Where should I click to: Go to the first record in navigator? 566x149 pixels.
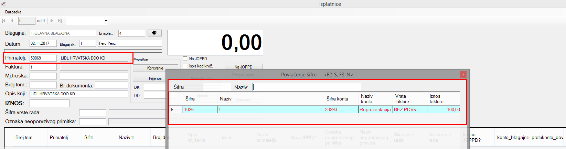4,21
